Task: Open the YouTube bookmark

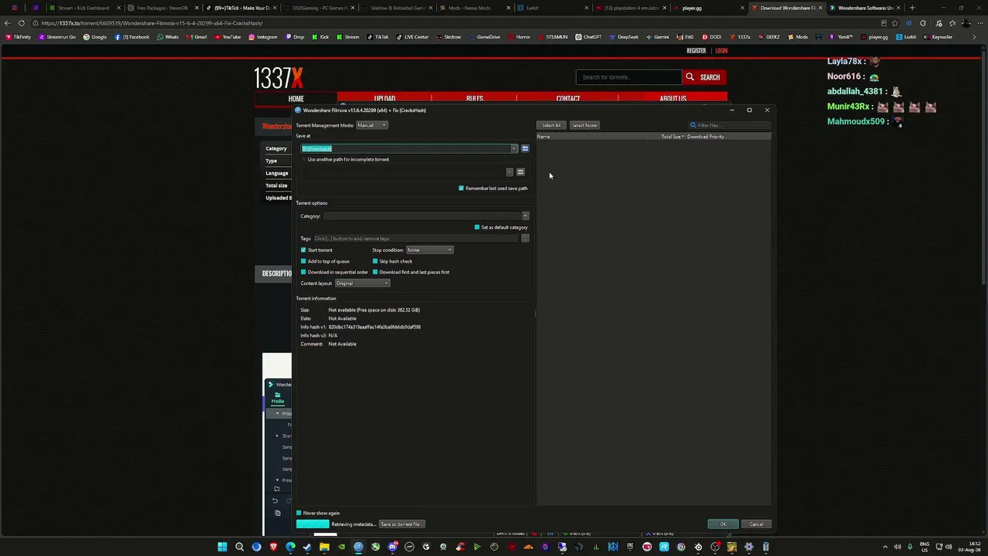Action: [228, 37]
